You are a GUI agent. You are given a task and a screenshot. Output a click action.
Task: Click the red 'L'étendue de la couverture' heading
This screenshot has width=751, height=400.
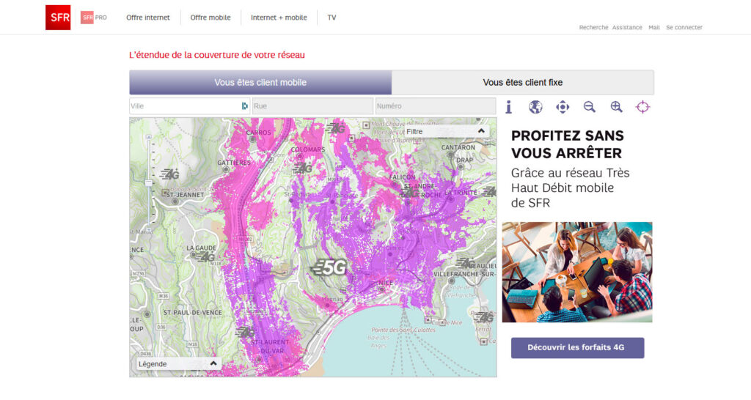pos(217,55)
